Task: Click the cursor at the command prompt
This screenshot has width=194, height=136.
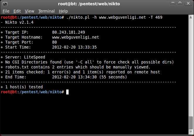Action: tap(67, 92)
